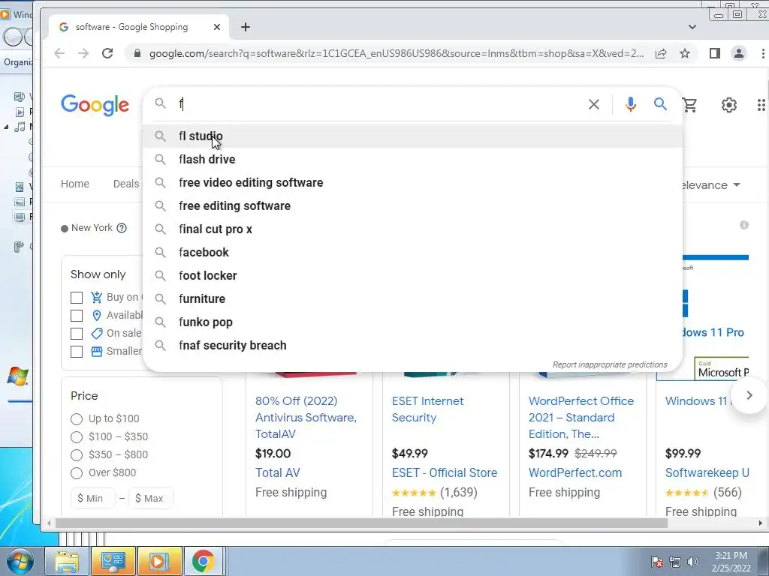Select the facebook suggestion
Image resolution: width=769 pixels, height=576 pixels.
(412, 252)
